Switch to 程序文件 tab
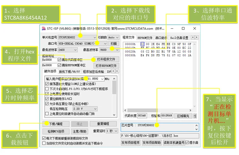Screen dimensions: 239x155 [x=128, y=38]
